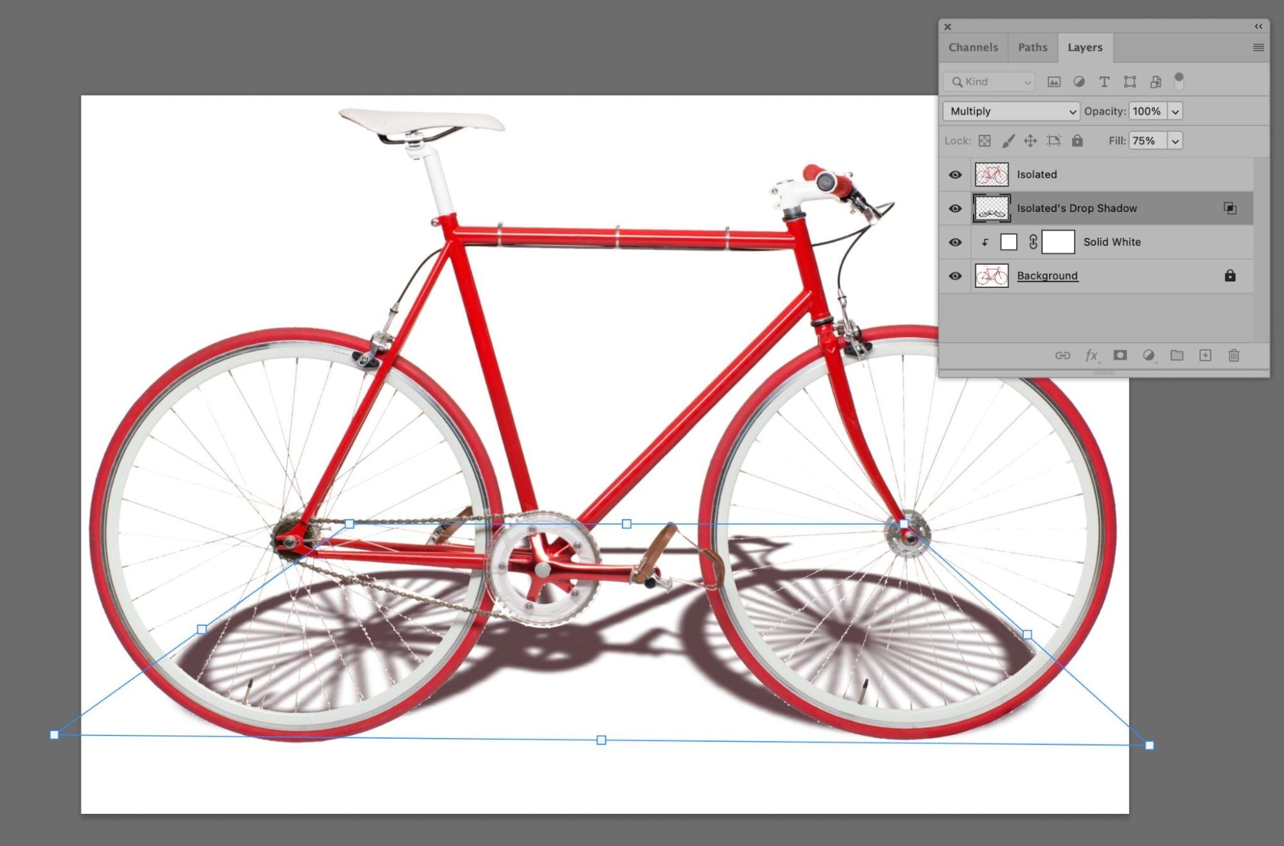Click the create new group folder icon
The width and height of the screenshot is (1284, 846).
[x=1177, y=355]
